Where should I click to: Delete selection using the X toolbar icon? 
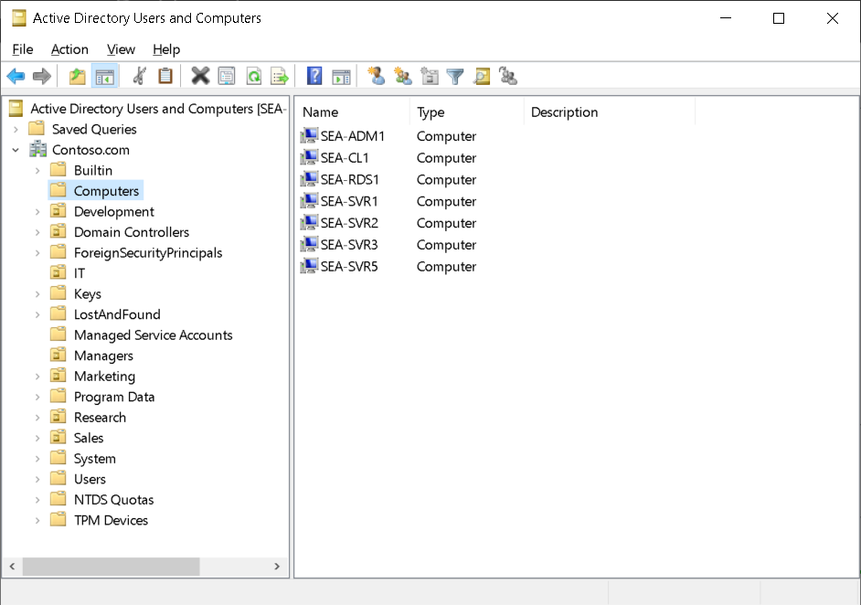click(200, 76)
